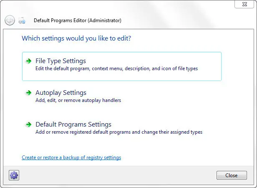Click the 'remove autoplay handlers' description line

point(78,100)
